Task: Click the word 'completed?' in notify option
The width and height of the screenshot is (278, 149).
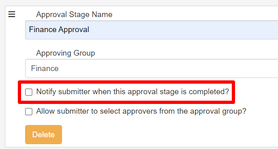Action: [x=209, y=92]
